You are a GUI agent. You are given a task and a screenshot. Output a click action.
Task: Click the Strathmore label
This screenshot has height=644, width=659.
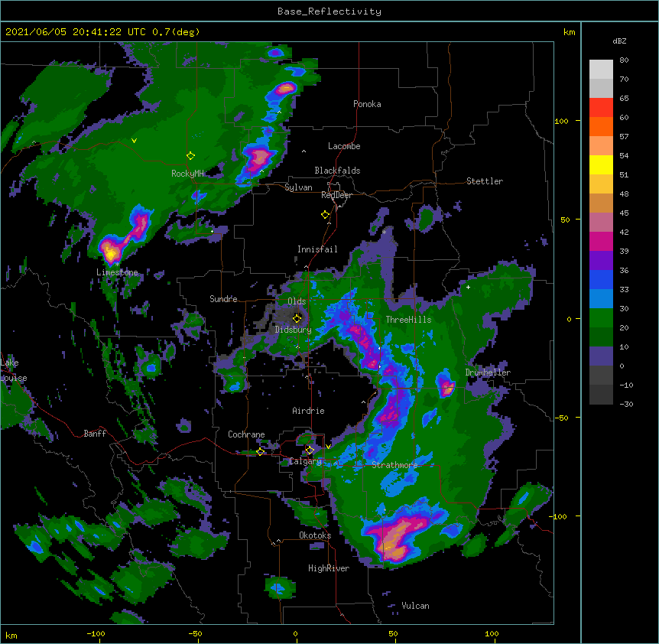(x=394, y=465)
